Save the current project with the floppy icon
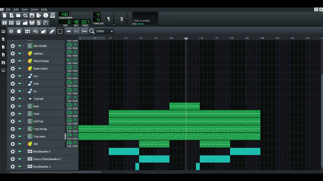 click(32, 15)
